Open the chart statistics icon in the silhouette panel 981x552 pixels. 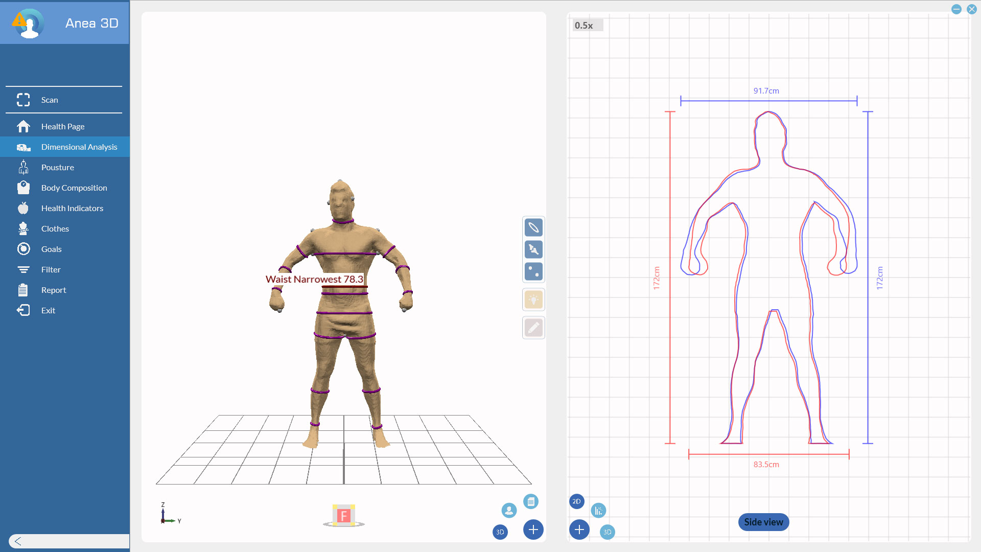[598, 510]
